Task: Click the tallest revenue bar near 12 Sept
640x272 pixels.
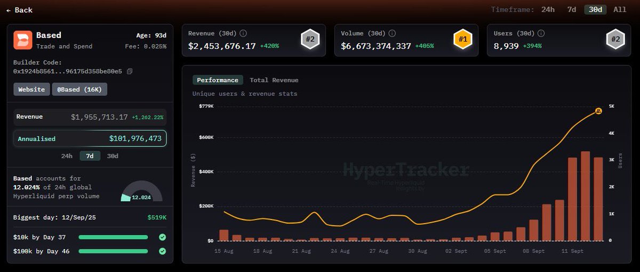Action: 585,196
